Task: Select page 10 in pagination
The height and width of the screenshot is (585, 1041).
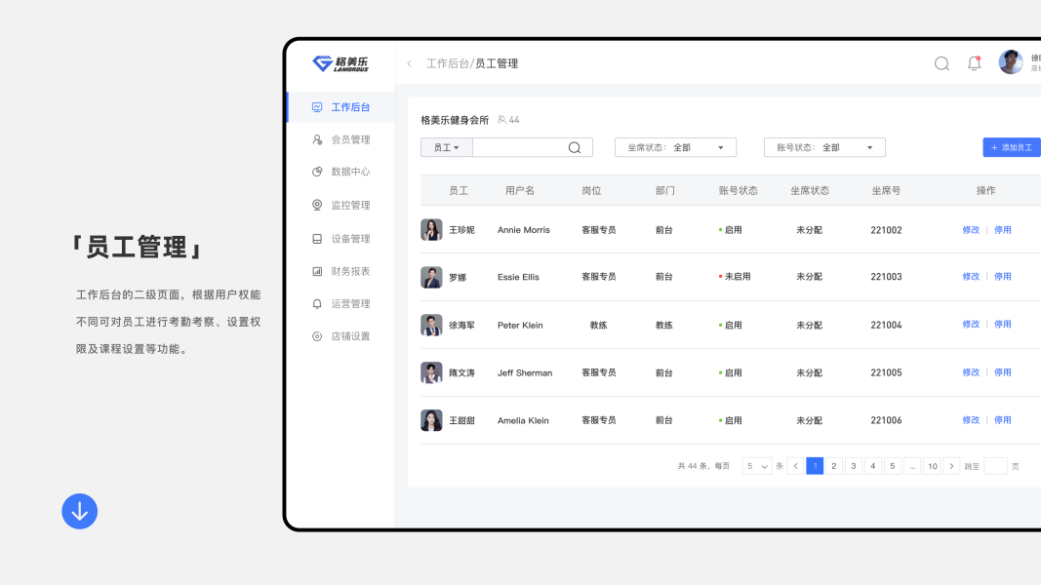Action: pyautogui.click(x=932, y=466)
